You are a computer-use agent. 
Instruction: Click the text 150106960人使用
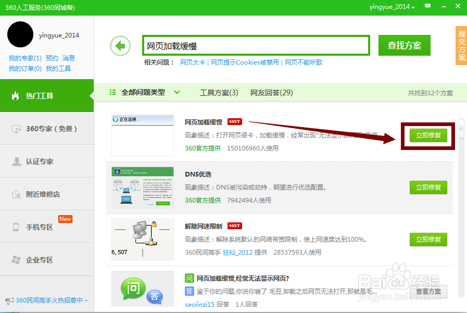coord(253,148)
